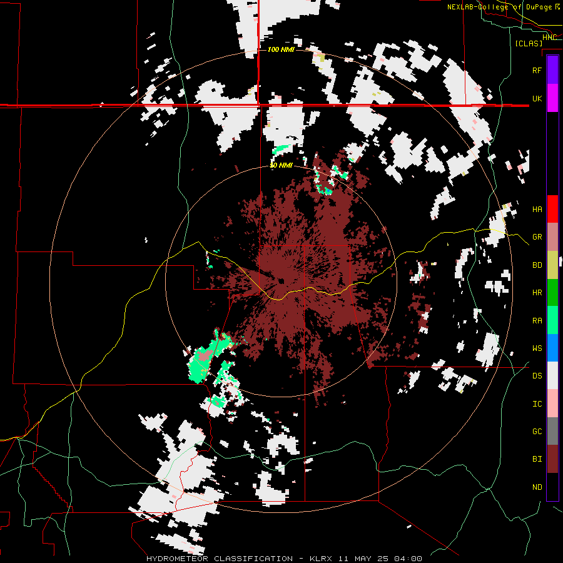The image size is (563, 563).
Task: Click the 'HHC' product code text
Action: click(x=549, y=38)
